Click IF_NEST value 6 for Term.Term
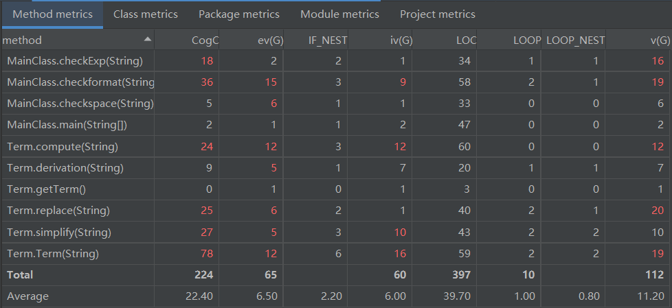The height and width of the screenshot is (308, 672). (x=338, y=254)
